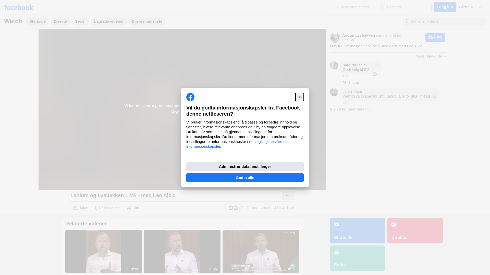Open the Serier green tile
490x275 pixels.
tap(358, 258)
